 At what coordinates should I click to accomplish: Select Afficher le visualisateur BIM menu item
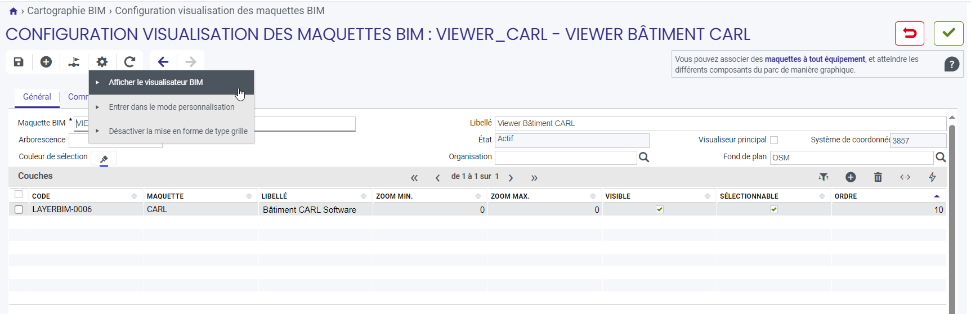pyautogui.click(x=171, y=82)
